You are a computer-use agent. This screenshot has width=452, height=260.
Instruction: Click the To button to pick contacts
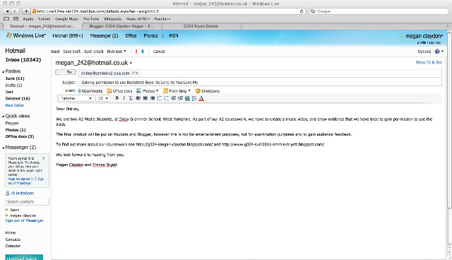tap(66, 72)
